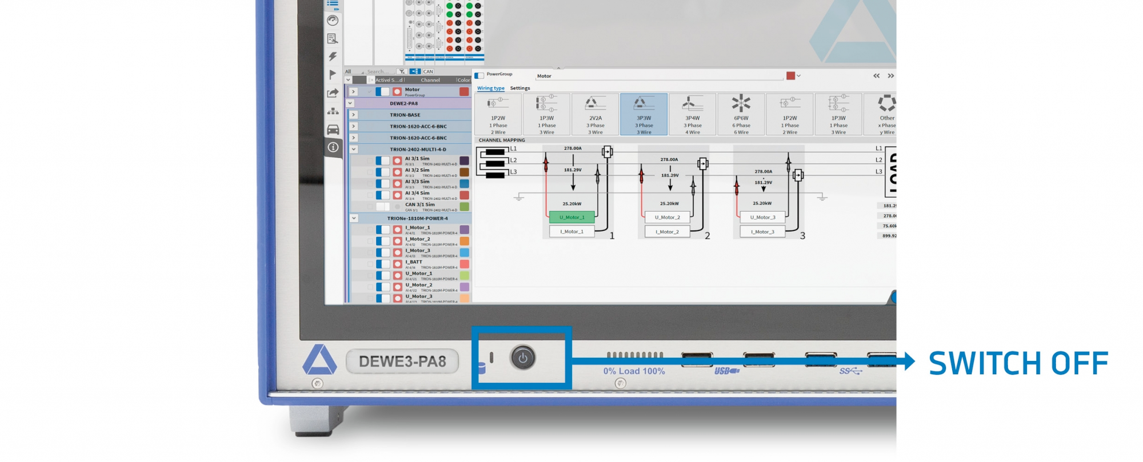Collapse settings panel with top caret
The width and height of the screenshot is (1143, 462).
click(558, 68)
